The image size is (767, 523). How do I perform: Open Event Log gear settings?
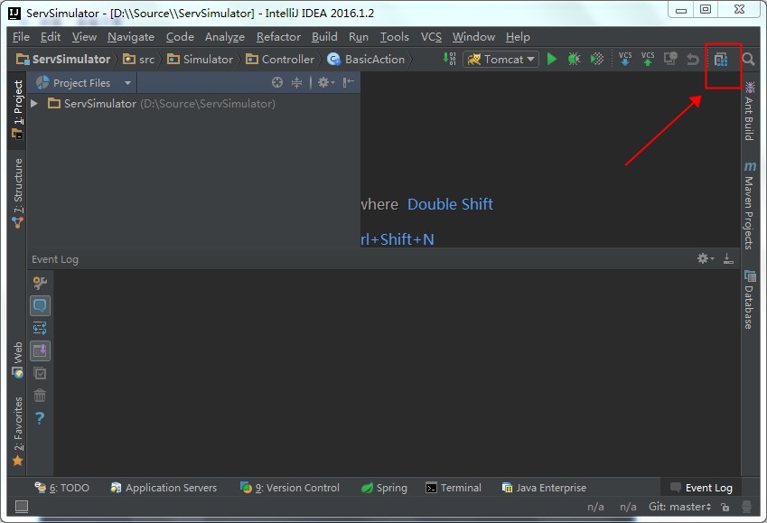click(x=706, y=258)
